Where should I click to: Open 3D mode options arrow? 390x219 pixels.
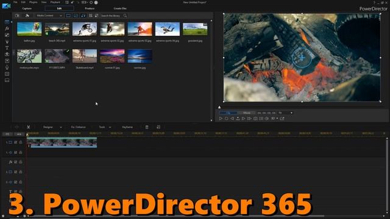[277, 119]
